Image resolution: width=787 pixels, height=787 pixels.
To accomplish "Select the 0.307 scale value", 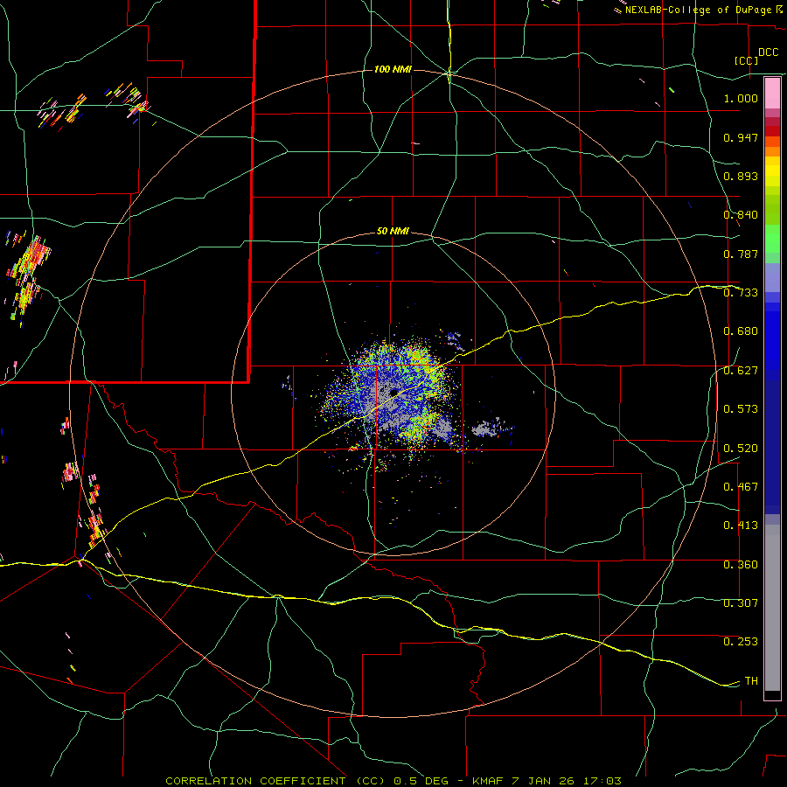I will (x=741, y=603).
